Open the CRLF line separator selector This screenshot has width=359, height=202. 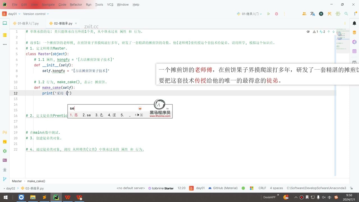[x=262, y=188]
